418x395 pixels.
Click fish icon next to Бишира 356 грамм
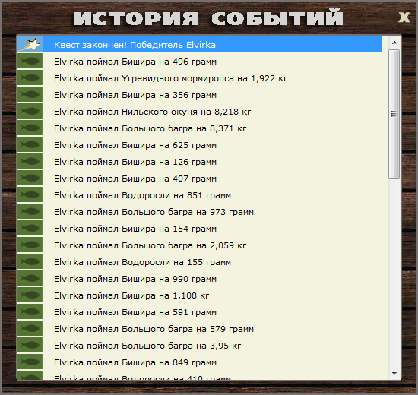pos(30,94)
